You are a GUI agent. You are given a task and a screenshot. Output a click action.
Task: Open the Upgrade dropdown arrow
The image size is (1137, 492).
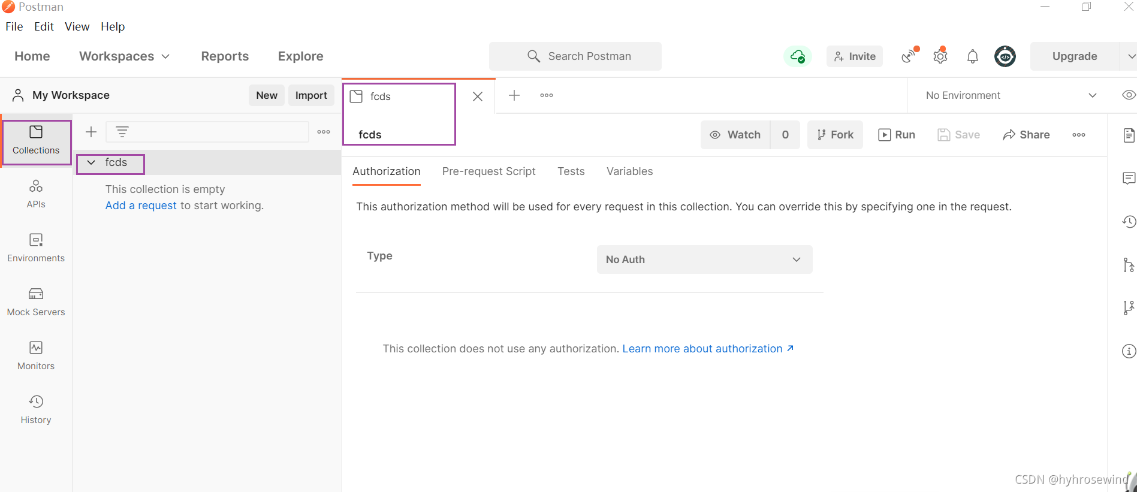(x=1129, y=56)
